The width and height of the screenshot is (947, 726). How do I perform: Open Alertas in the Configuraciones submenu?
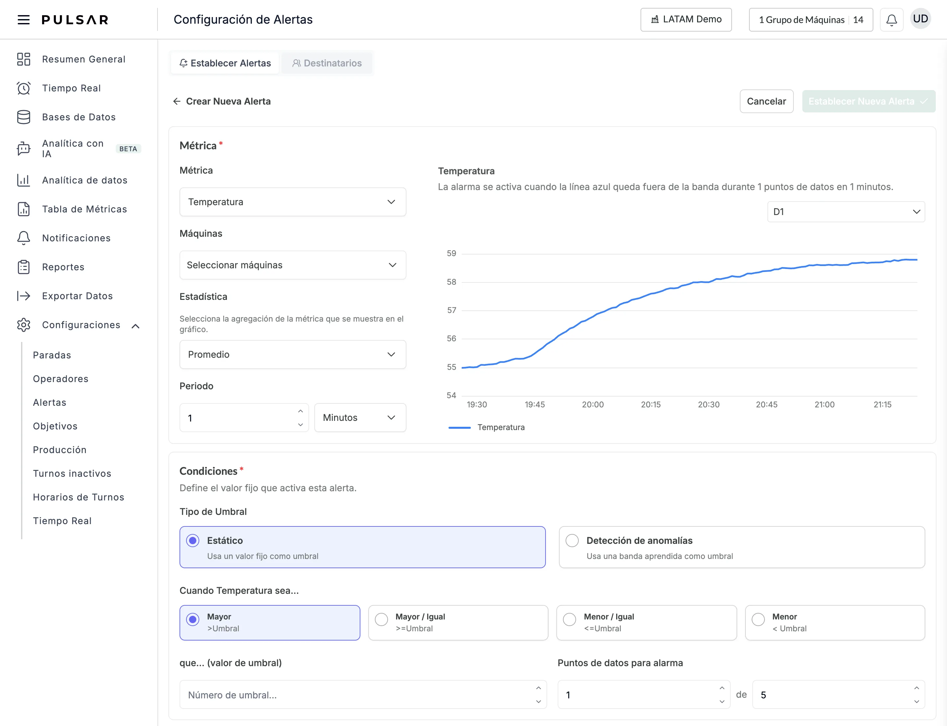[x=50, y=402]
